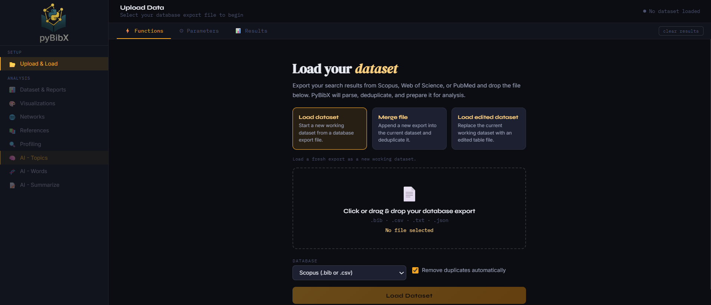
Task: Click the References books icon
Action: coord(12,131)
